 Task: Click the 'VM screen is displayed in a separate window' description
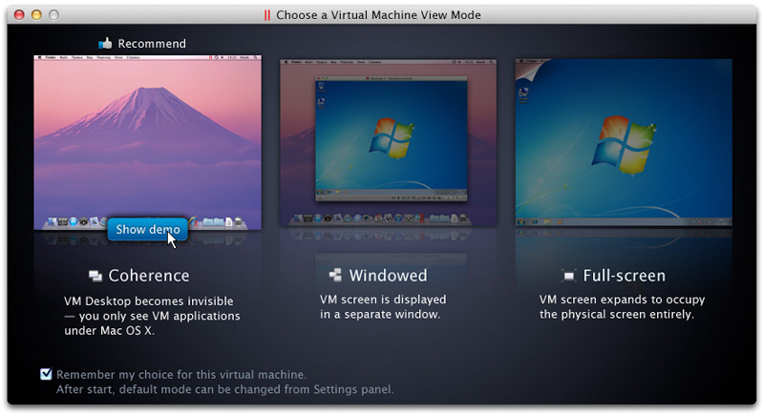pyautogui.click(x=382, y=306)
